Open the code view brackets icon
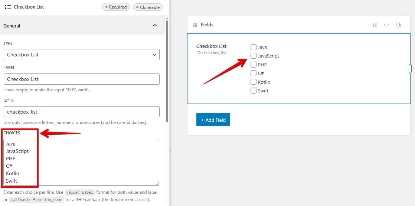Image resolution: width=415 pixels, height=206 pixels. tap(386, 25)
